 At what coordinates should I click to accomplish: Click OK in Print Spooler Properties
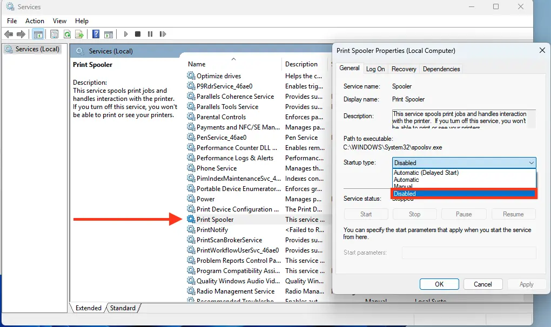tap(439, 284)
